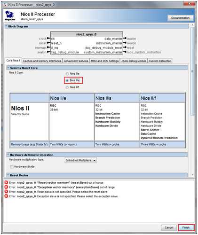This screenshot has width=198, height=235.
Task: Click the instruction_master port label
Action: (109, 43)
